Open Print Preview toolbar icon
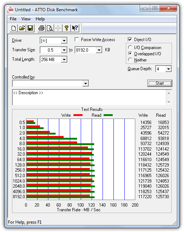 50,28
